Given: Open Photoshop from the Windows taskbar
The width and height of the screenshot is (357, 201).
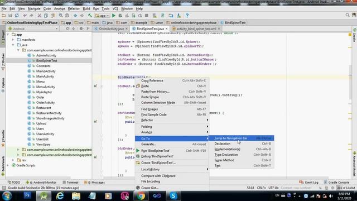Looking at the screenshot, I should [x=27, y=196].
